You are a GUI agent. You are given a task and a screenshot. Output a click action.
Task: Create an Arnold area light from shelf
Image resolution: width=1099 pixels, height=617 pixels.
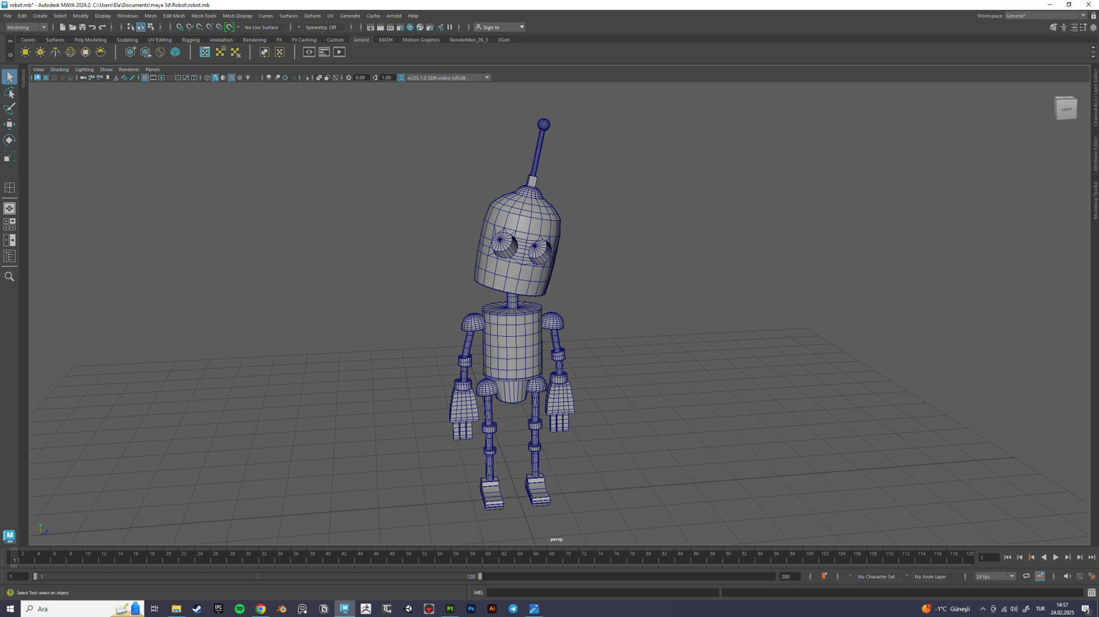click(25, 52)
